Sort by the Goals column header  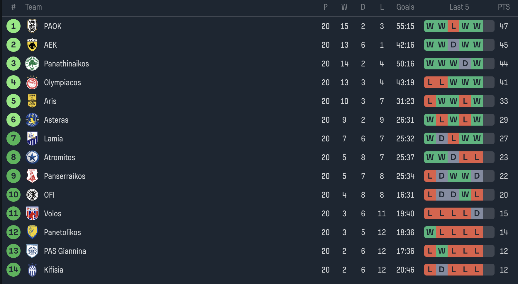pos(405,7)
